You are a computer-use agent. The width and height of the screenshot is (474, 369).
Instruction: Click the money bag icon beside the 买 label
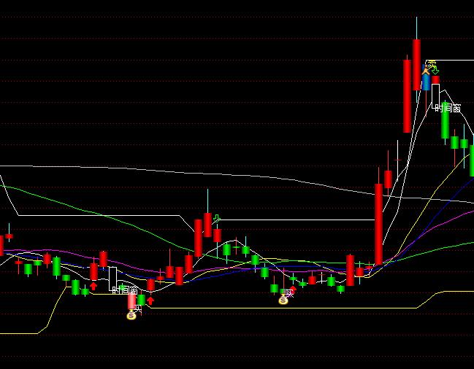131,315
